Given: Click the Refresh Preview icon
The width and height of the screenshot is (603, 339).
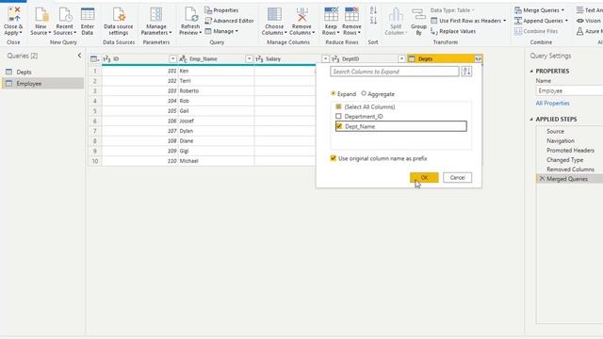Looking at the screenshot, I should pos(190,15).
